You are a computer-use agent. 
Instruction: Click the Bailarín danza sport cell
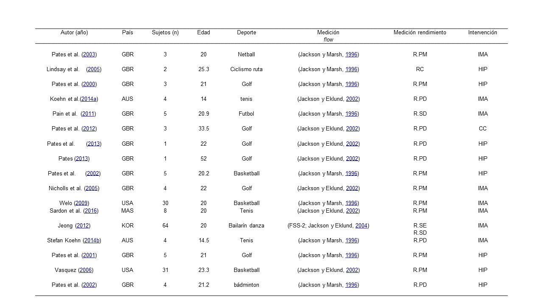pyautogui.click(x=246, y=226)
